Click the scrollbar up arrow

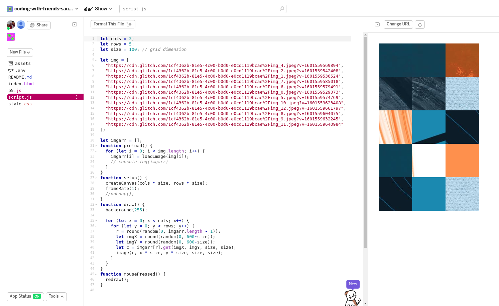(x=365, y=35)
